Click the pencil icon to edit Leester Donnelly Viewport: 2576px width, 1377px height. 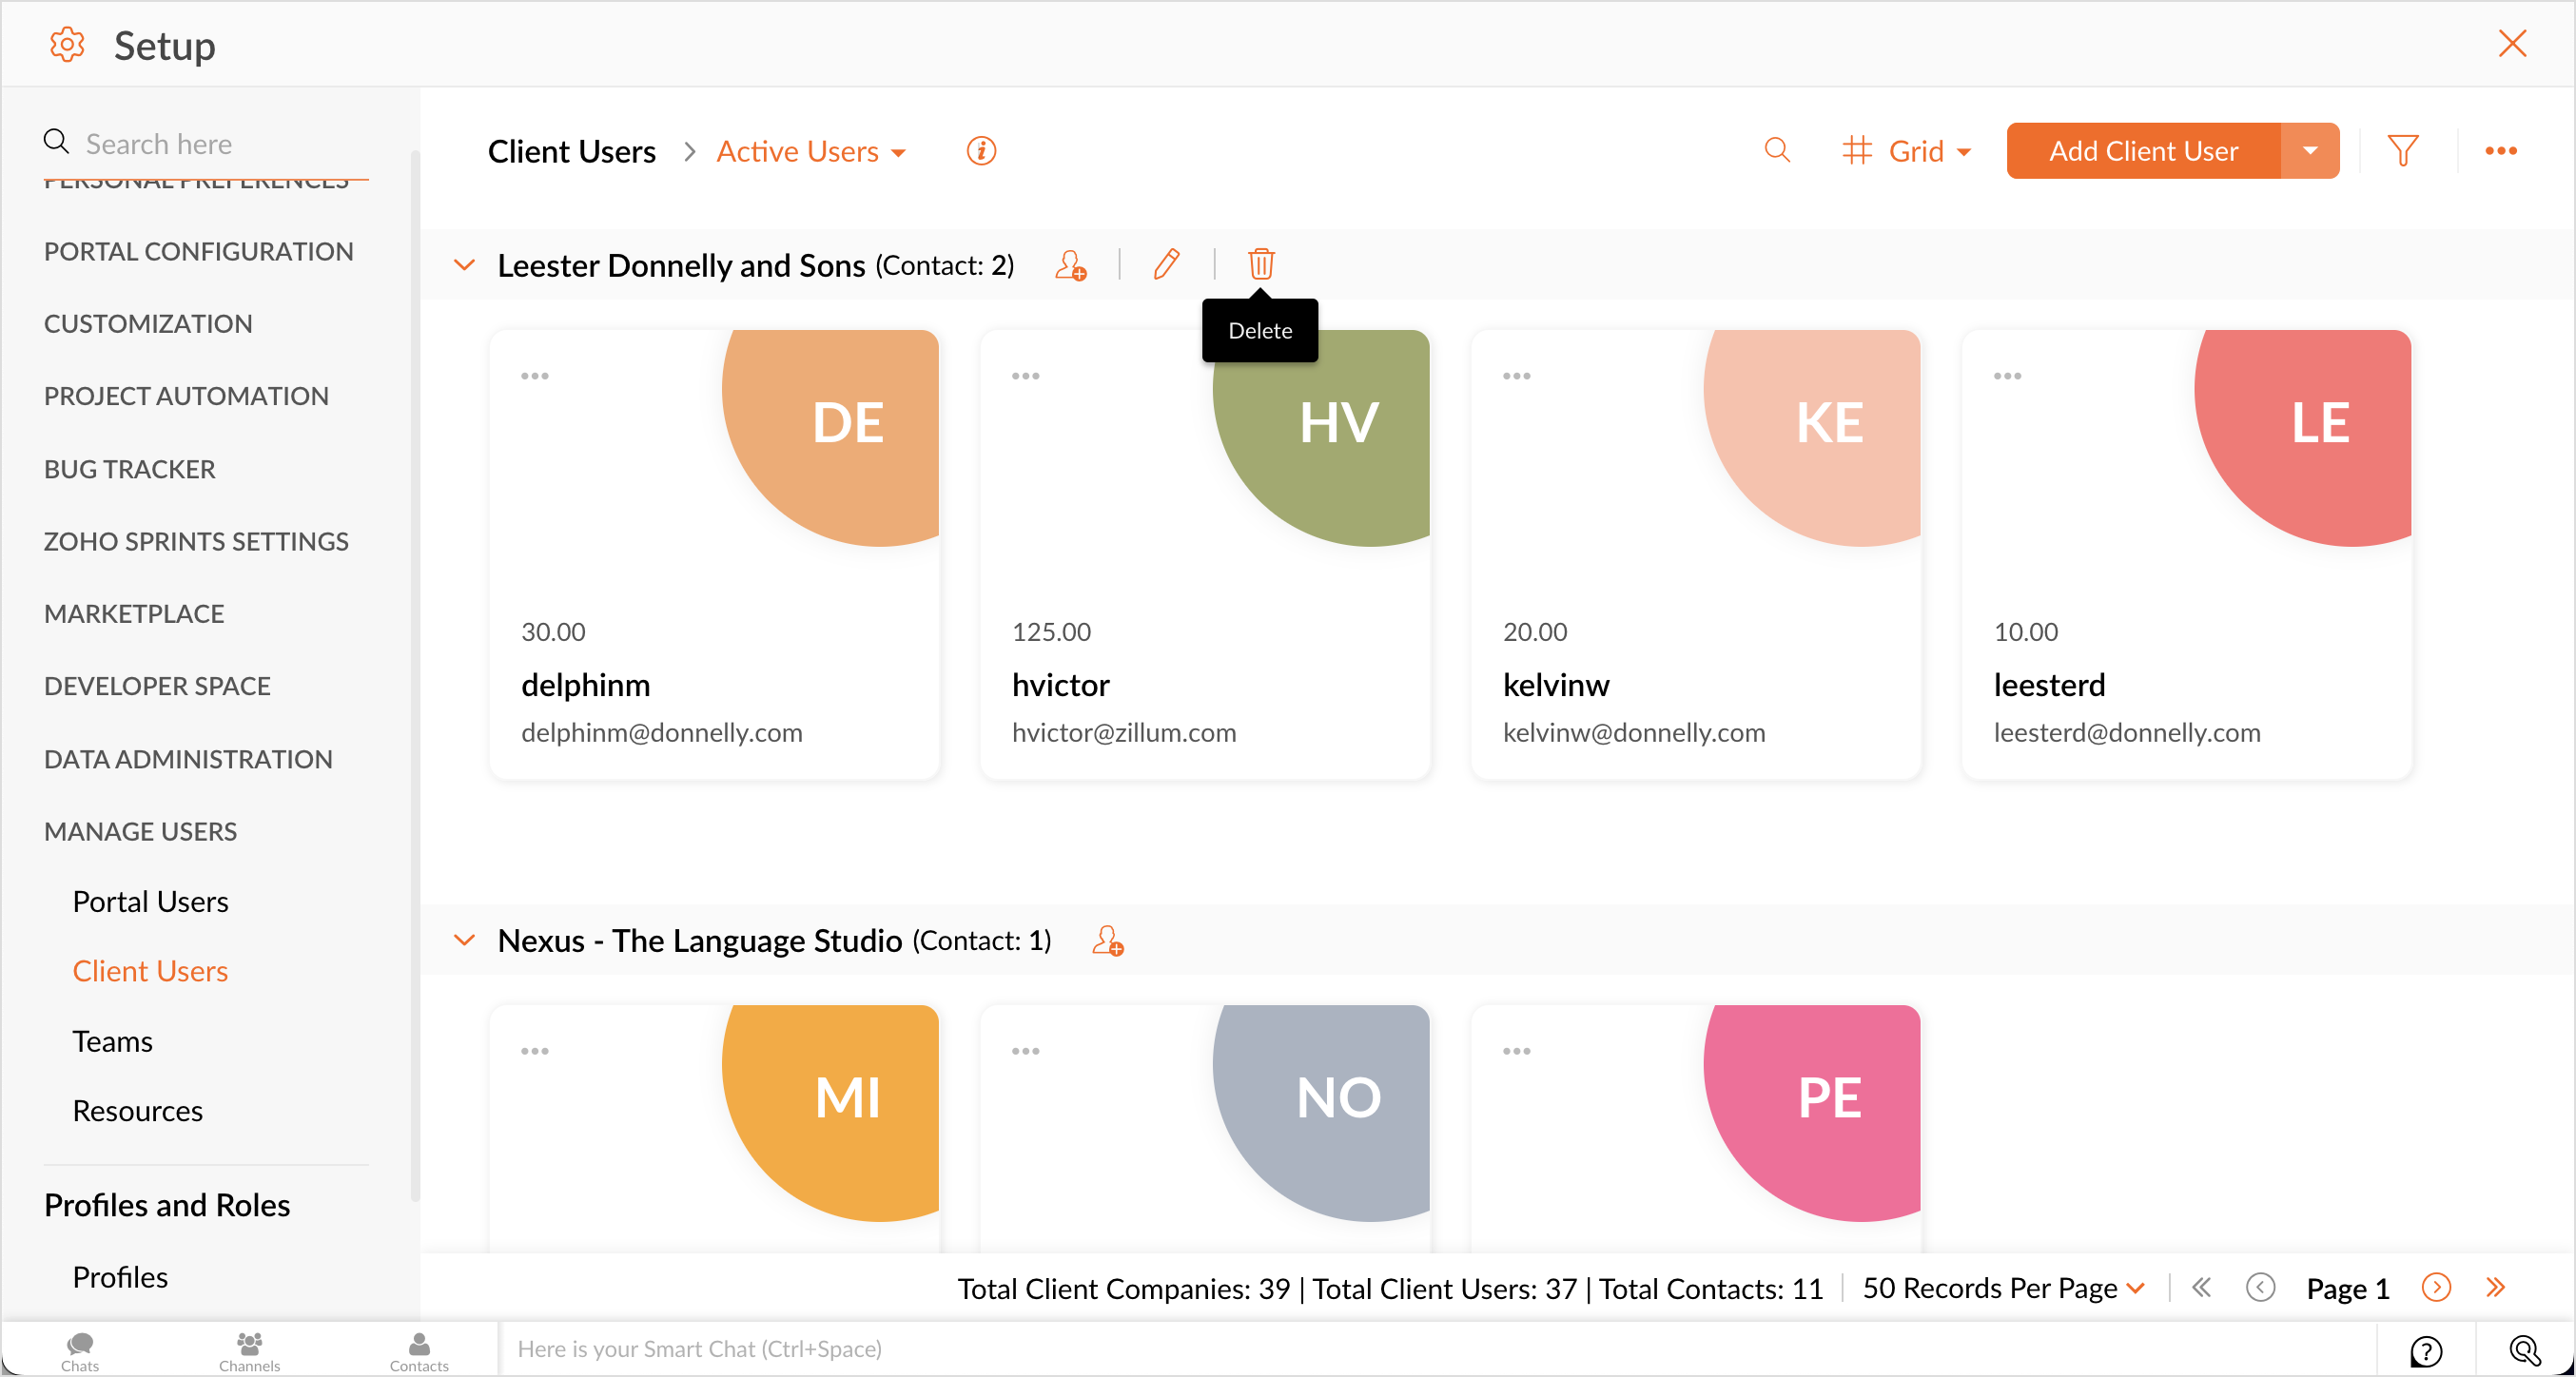pos(1166,264)
